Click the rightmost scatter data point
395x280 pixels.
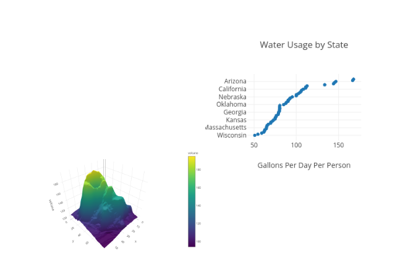pos(353,79)
